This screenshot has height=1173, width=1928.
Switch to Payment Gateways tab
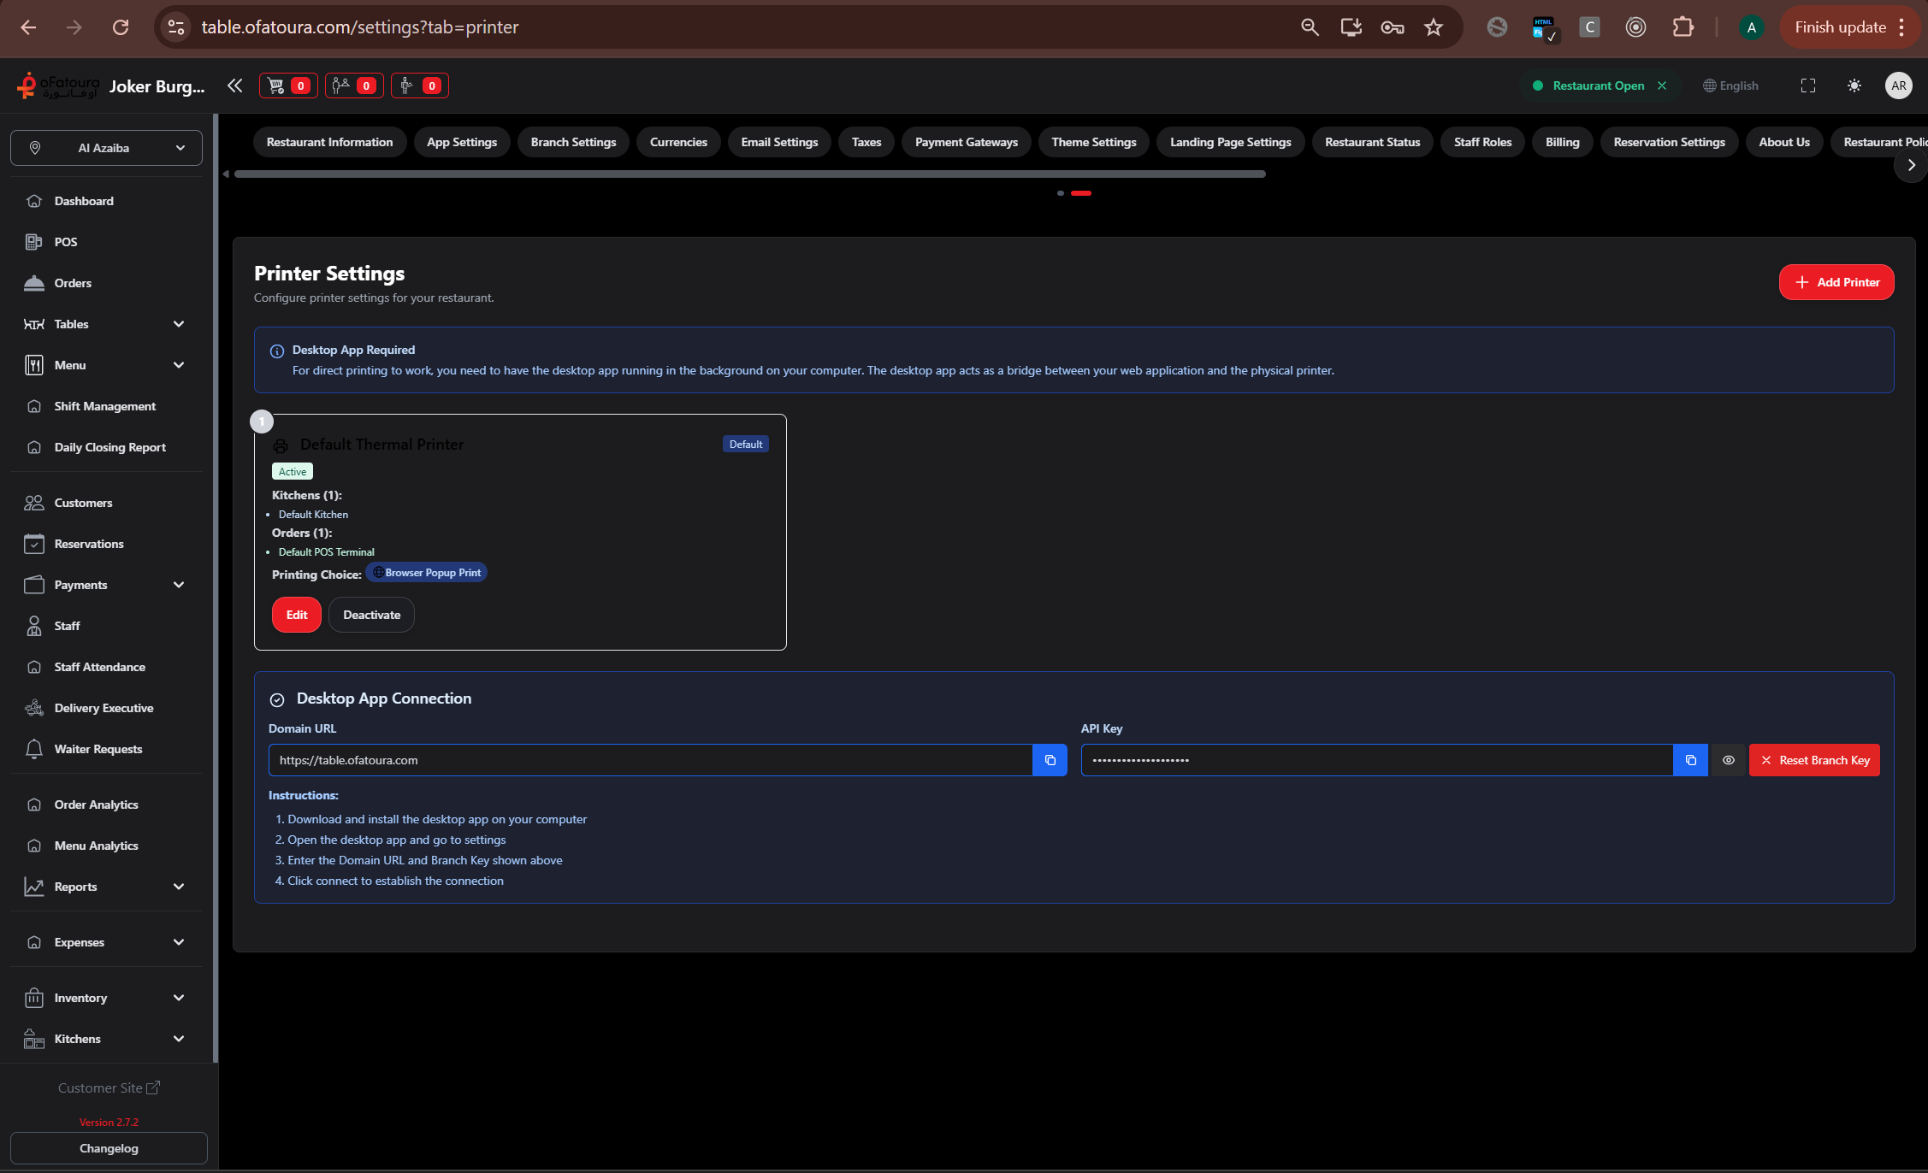click(966, 142)
